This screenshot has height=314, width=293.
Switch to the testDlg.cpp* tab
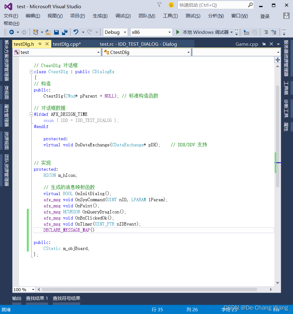click(67, 44)
